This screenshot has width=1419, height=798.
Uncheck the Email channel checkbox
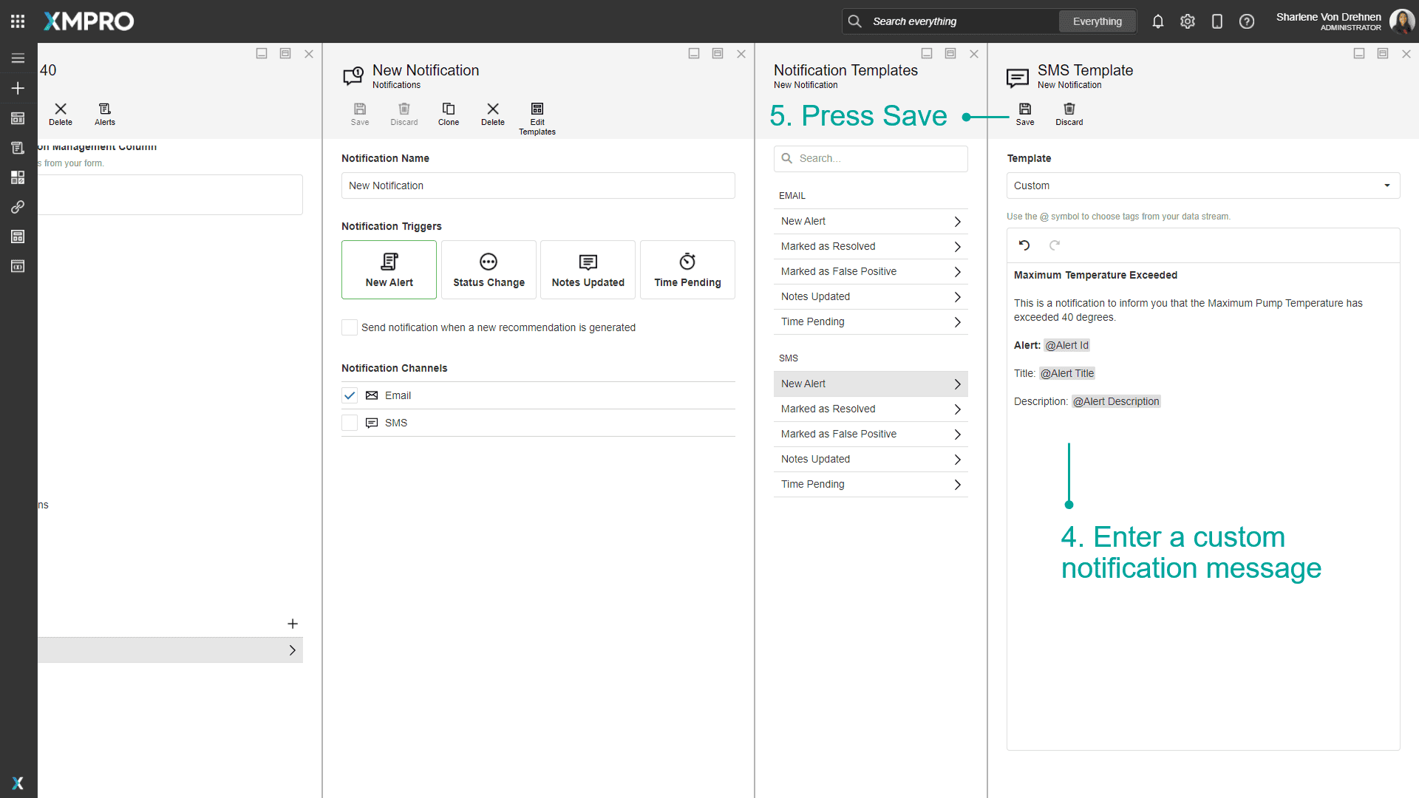tap(350, 395)
